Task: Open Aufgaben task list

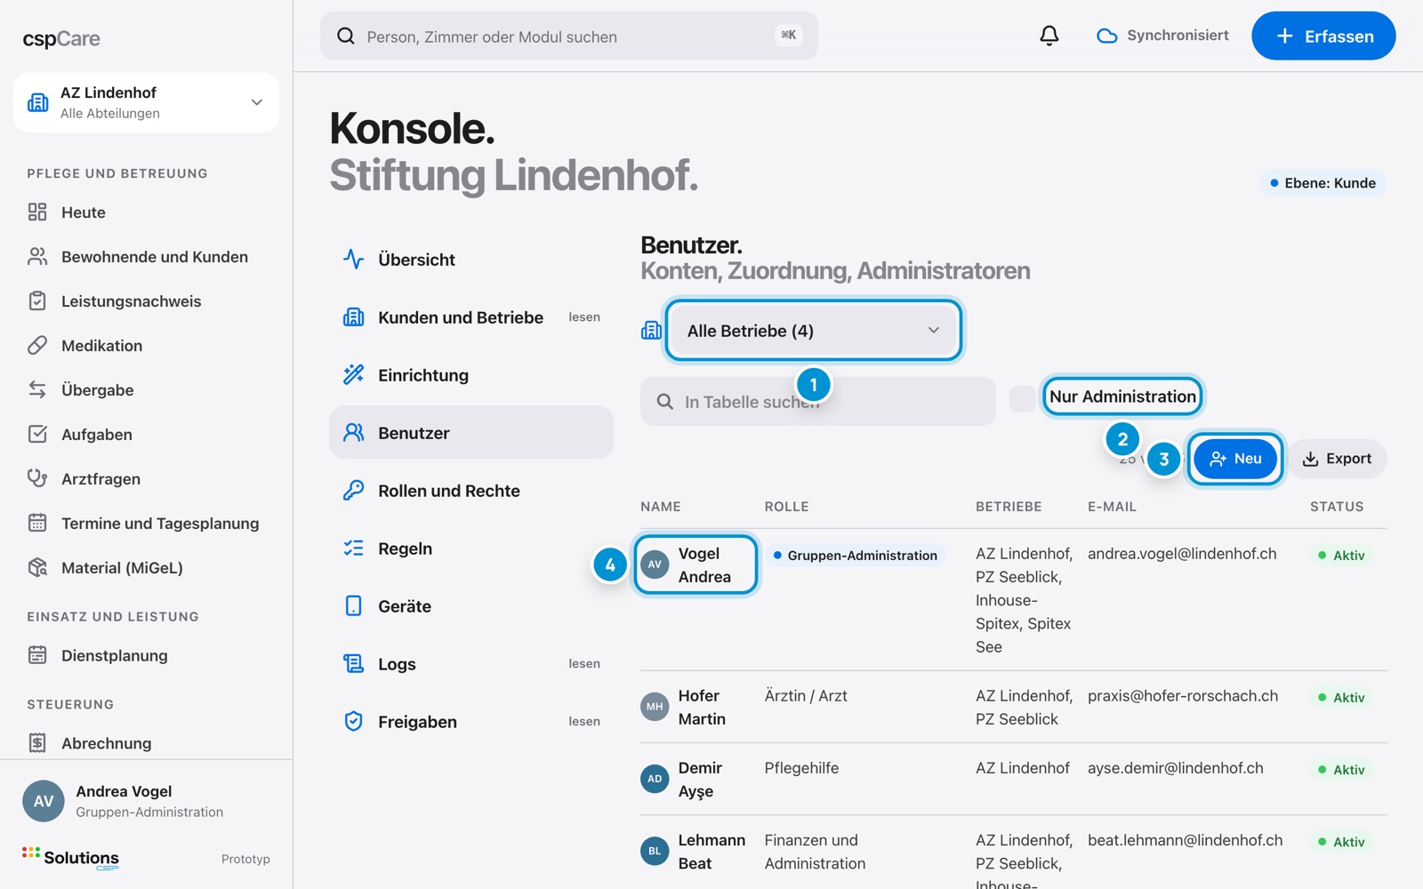Action: (x=147, y=435)
